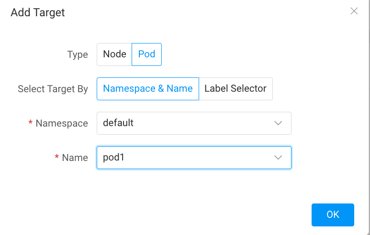
Task: Confirm with the OK button
Action: pyautogui.click(x=333, y=214)
